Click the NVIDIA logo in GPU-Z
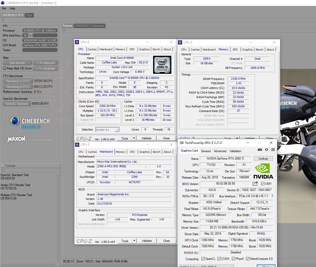The width and height of the screenshot is (316, 267). point(263,171)
